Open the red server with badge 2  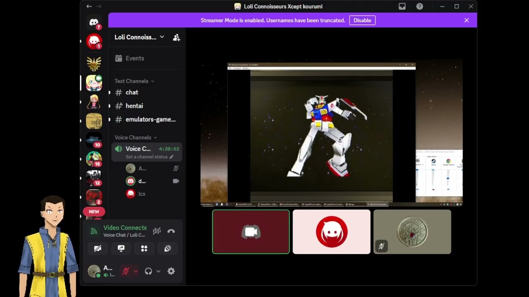click(94, 197)
